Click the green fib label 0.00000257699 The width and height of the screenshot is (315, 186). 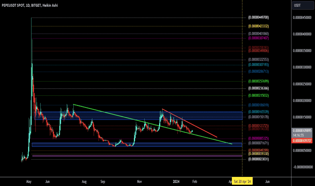(258, 81)
